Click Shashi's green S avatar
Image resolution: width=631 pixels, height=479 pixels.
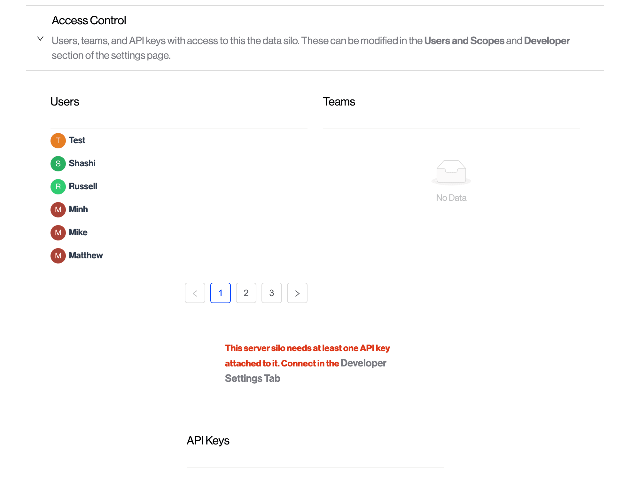pos(58,164)
